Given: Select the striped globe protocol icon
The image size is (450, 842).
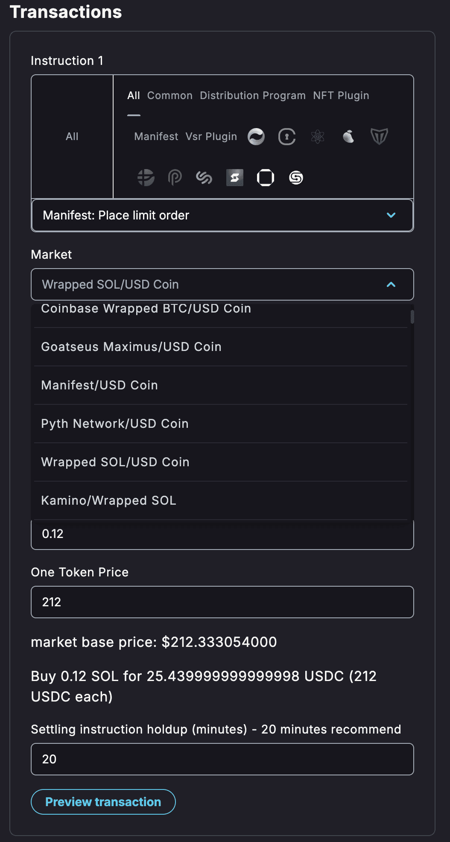Looking at the screenshot, I should click(146, 178).
